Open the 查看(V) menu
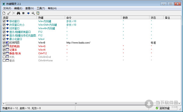Image resolution: width=183 pixels, height=112 pixels. [30, 8]
